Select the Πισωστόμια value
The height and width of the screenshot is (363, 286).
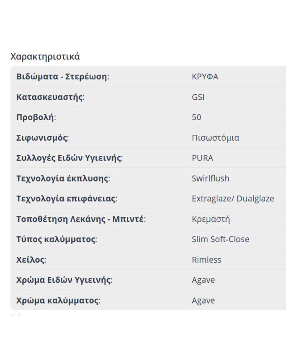coord(216,138)
